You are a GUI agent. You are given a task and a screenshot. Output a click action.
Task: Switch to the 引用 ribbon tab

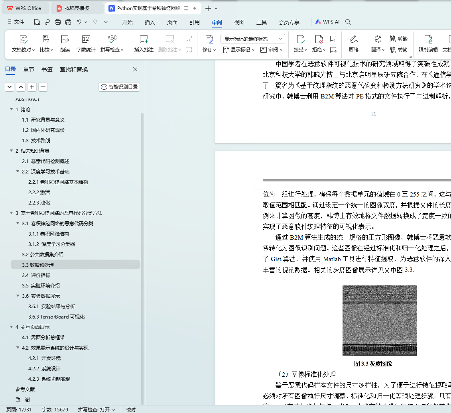click(x=195, y=22)
